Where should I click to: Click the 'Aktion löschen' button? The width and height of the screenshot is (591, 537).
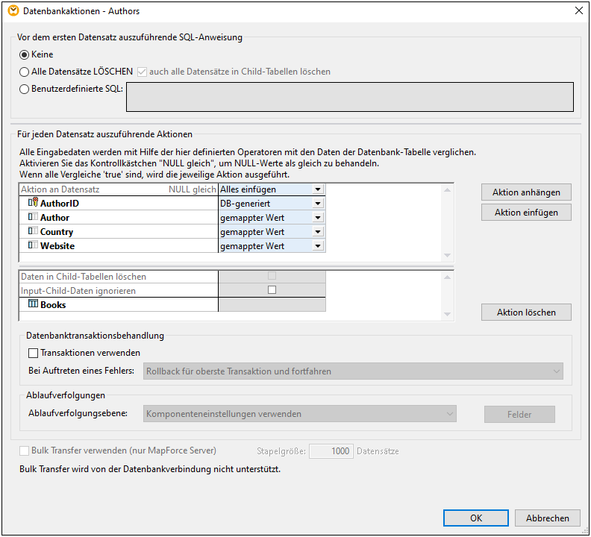click(x=526, y=313)
